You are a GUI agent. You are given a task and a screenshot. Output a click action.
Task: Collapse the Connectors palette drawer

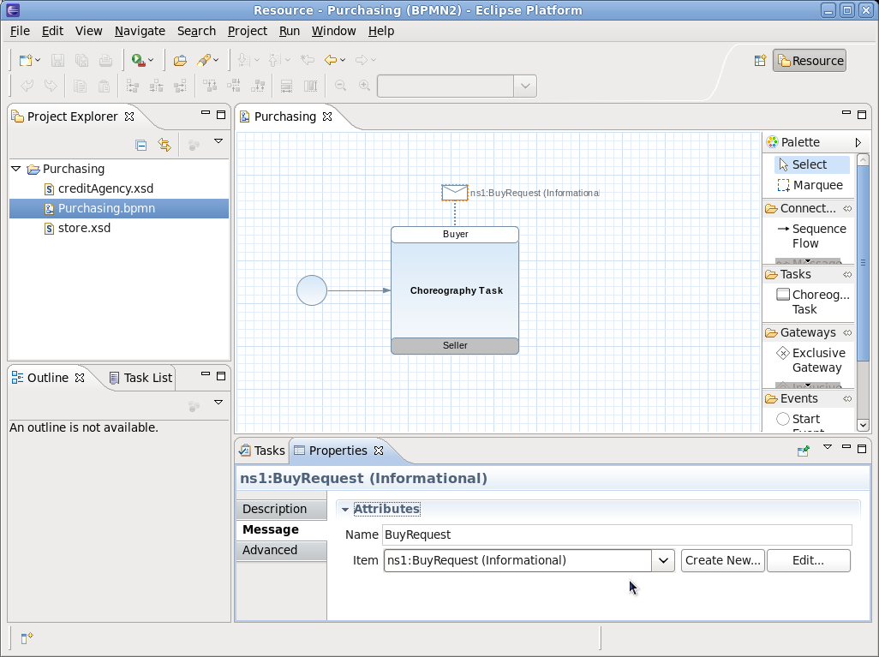(809, 208)
